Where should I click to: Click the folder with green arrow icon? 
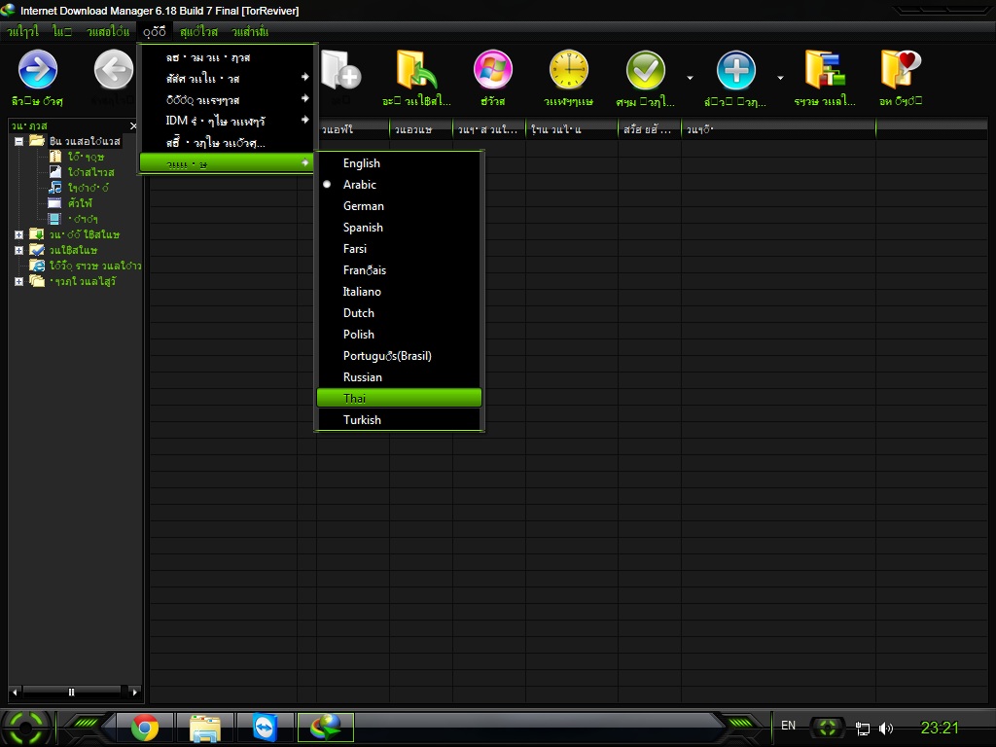coord(416,69)
